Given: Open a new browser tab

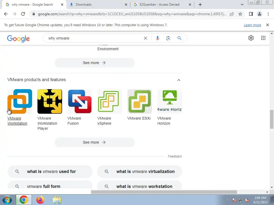Looking at the screenshot, I should point(200,5).
